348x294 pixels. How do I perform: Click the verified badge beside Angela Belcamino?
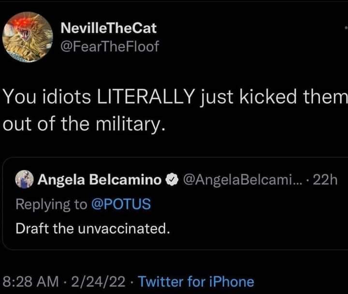click(x=170, y=180)
